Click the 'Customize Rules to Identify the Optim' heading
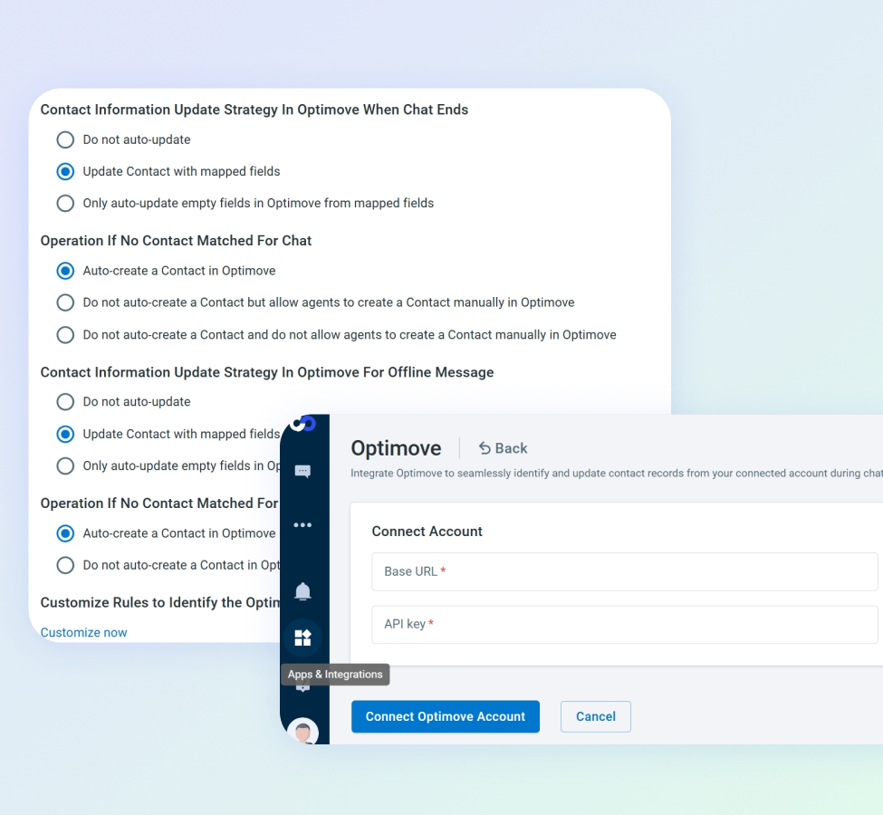Screen dimensions: 883x815 coord(160,603)
